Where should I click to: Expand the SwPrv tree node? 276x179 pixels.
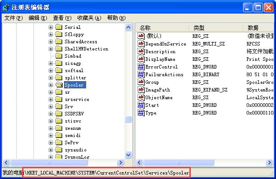pos(51,142)
